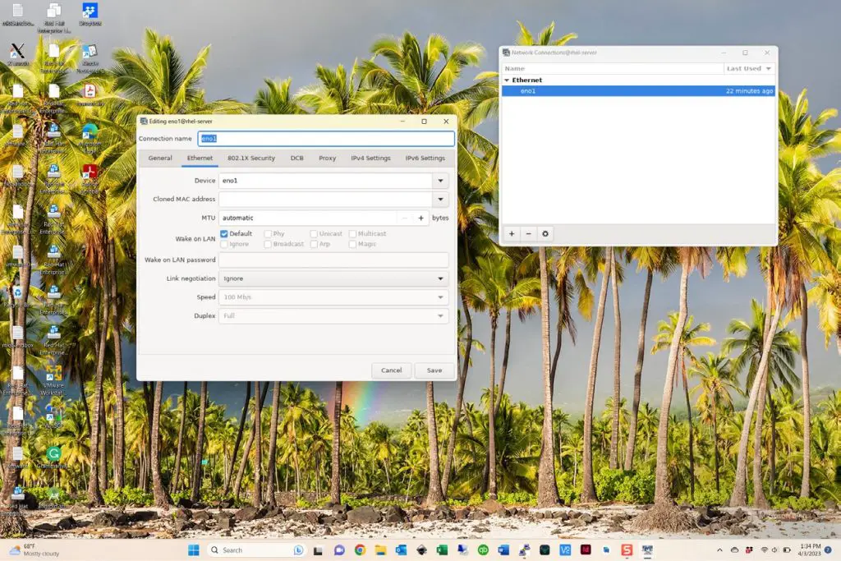Switch to the IPv4 Settings tab
The height and width of the screenshot is (561, 841).
coord(370,158)
